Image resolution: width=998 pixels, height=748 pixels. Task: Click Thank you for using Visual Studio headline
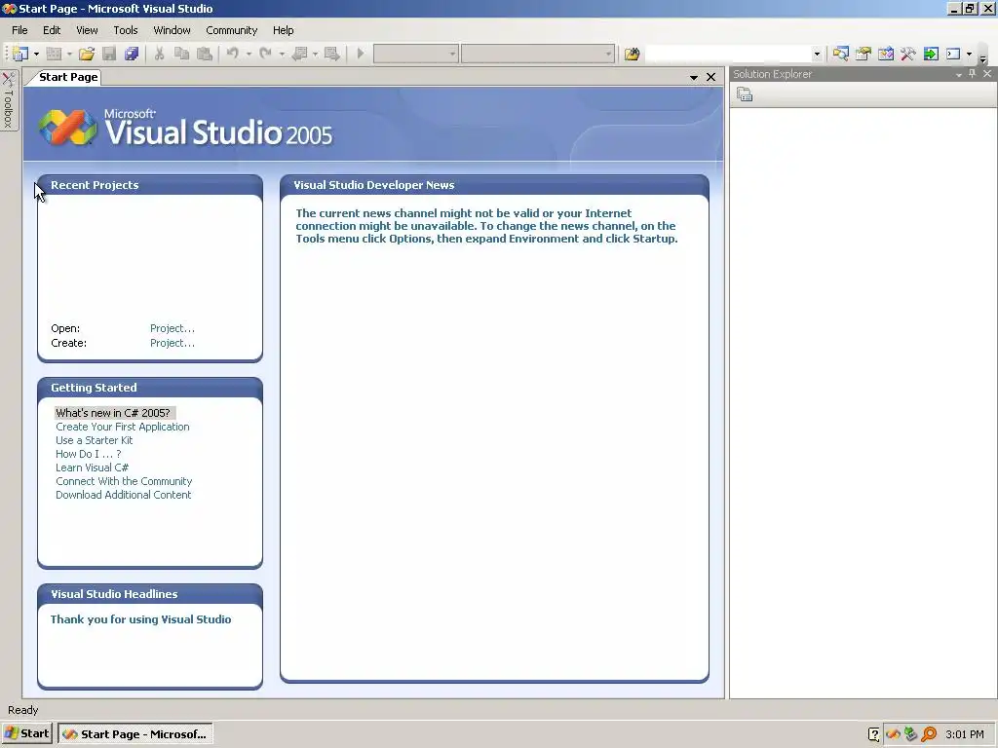(x=140, y=619)
